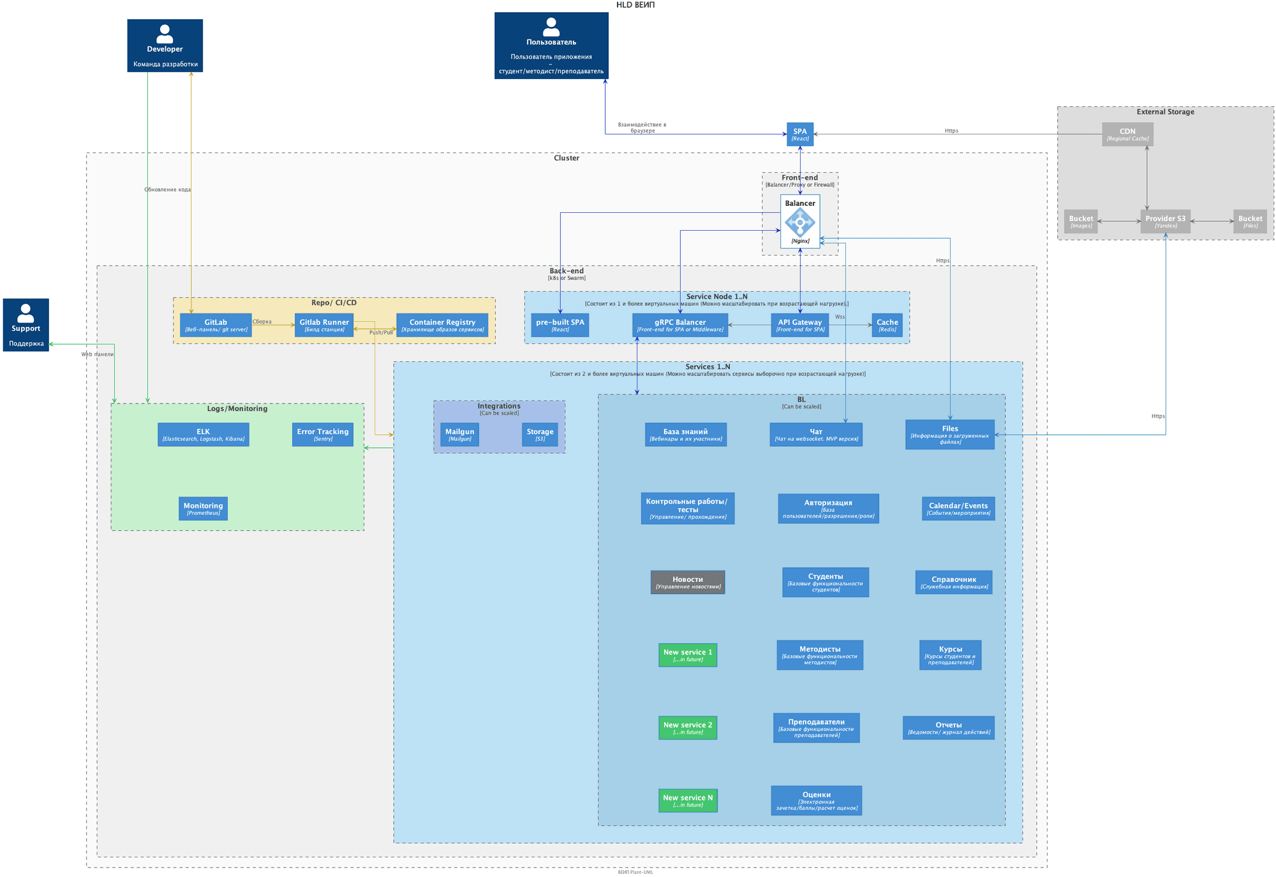Click the API Gateway box
Image resolution: width=1276 pixels, height=877 pixels.
799,325
